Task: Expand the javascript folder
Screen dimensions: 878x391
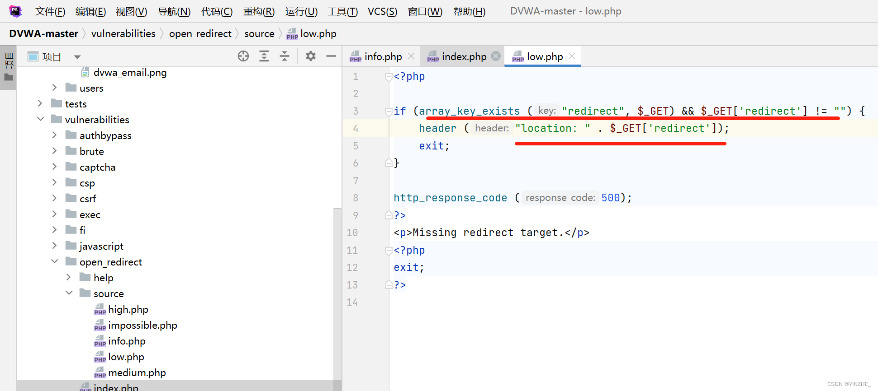Action: pos(55,246)
